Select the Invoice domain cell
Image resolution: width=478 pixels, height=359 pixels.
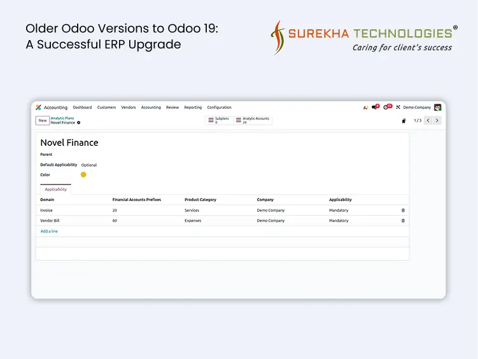tap(46, 210)
